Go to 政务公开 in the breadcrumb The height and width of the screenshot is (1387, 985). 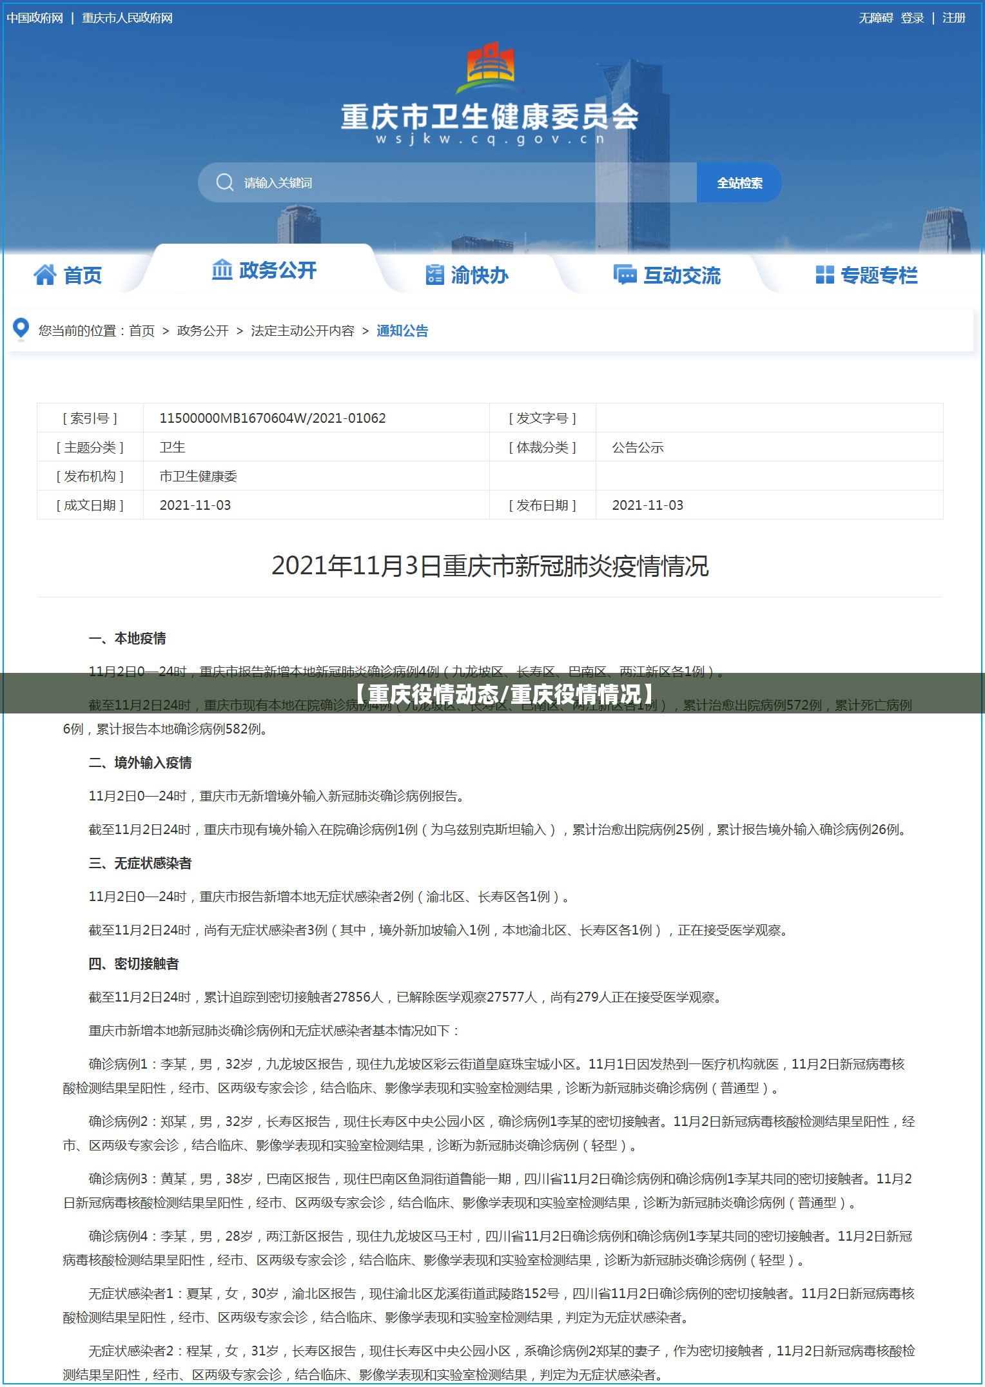[202, 331]
